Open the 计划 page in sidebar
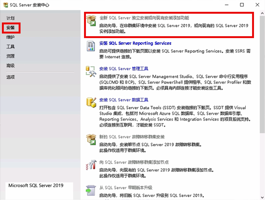The image size is (265, 200). 10,18
